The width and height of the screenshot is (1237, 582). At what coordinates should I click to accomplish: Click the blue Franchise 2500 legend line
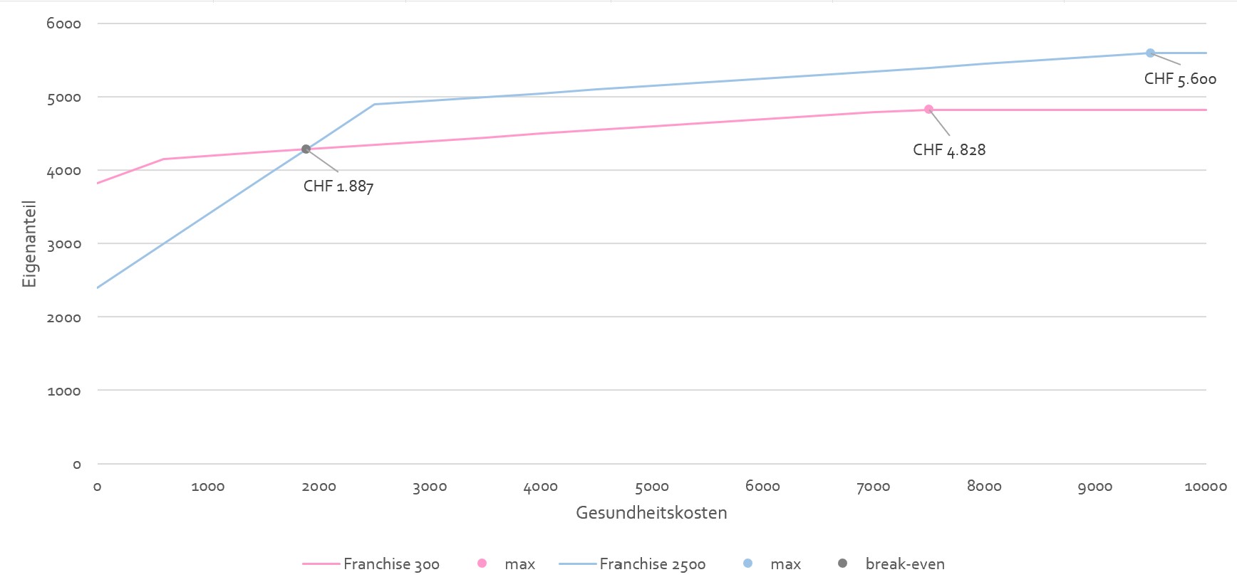pos(577,564)
